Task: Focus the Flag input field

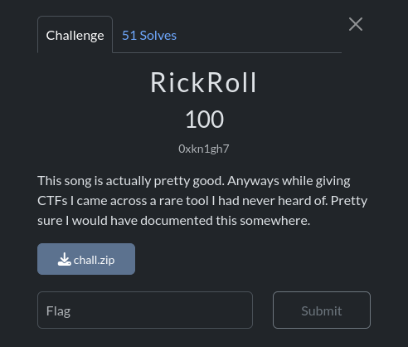Action: click(x=145, y=310)
